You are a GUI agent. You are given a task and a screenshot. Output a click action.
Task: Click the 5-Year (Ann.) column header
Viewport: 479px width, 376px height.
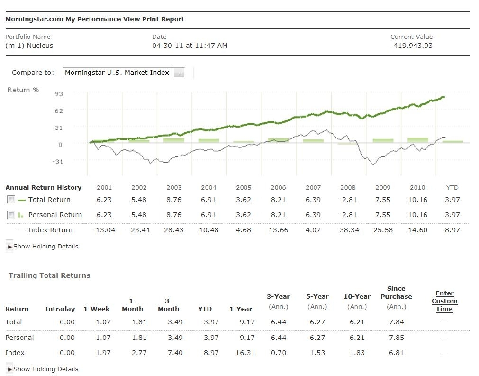coord(317,302)
